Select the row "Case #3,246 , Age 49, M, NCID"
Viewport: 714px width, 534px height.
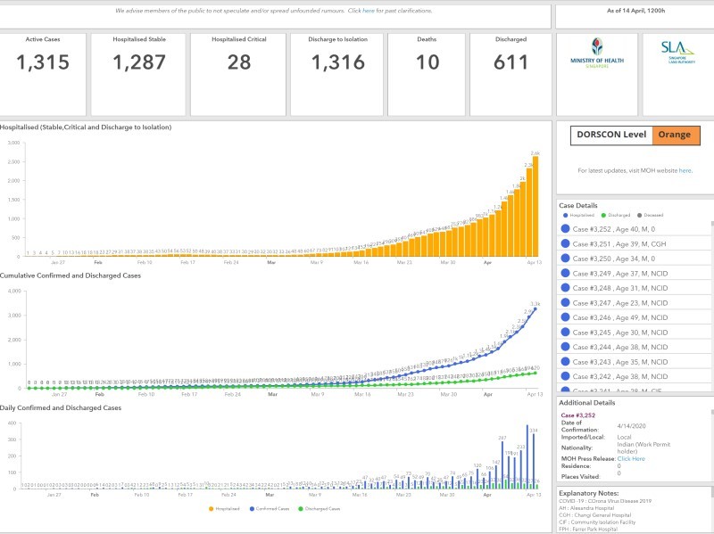coord(634,317)
